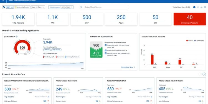Click the Total Assets 3.94K value
Viewport: 208px width, 104px height.
click(x=48, y=42)
